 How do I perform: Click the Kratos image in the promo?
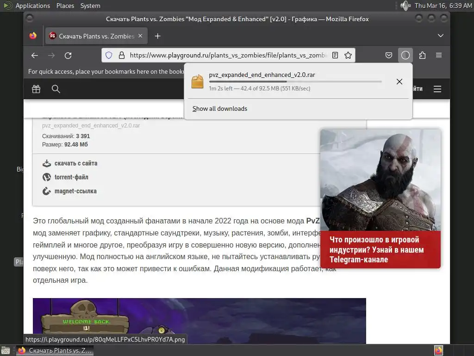(380, 180)
